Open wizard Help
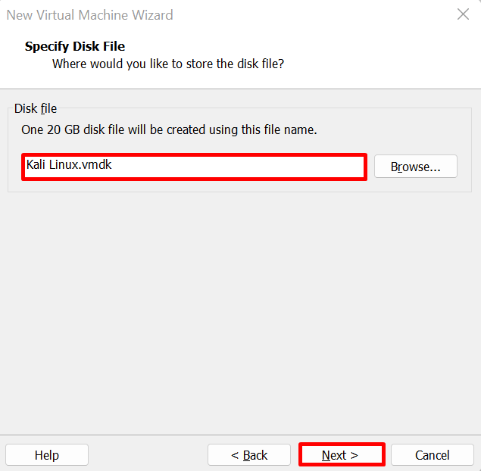Image resolution: width=481 pixels, height=471 pixels. coord(47,455)
